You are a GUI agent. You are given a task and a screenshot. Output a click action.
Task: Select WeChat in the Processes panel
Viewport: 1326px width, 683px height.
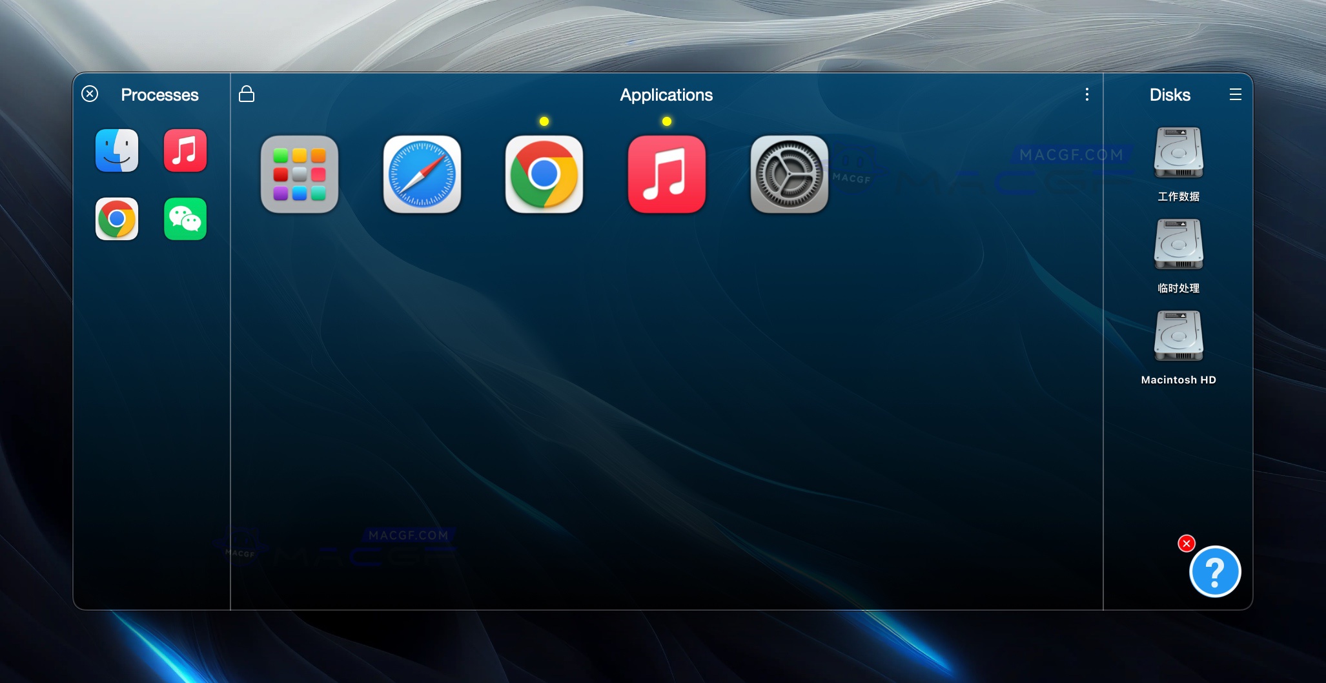tap(185, 219)
